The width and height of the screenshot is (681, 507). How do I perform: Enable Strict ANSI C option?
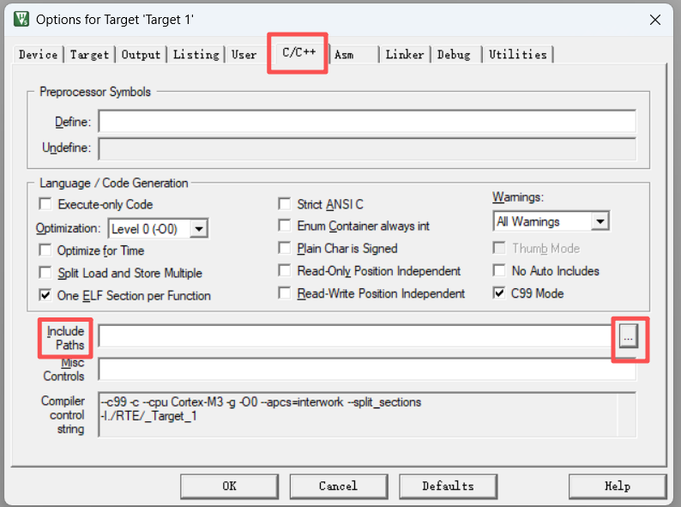[285, 204]
